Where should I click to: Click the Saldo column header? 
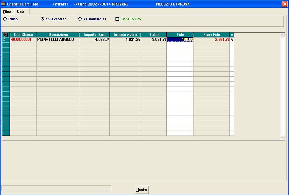pyautogui.click(x=154, y=35)
